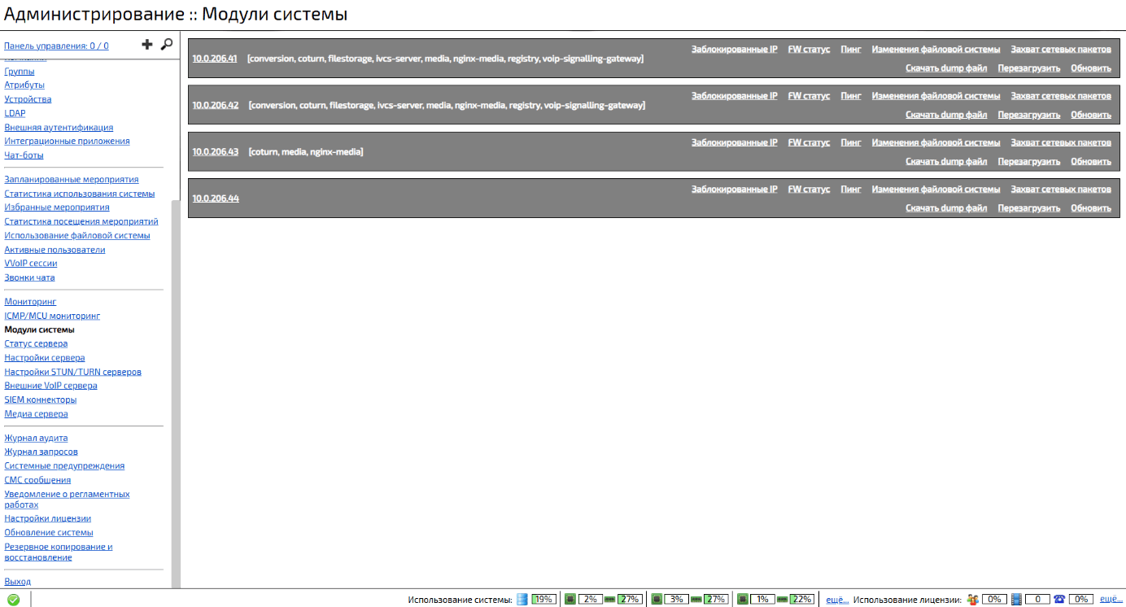Viewport: 1126px width, 607px height.
Task: Click the blue database disk usage icon
Action: (x=522, y=600)
